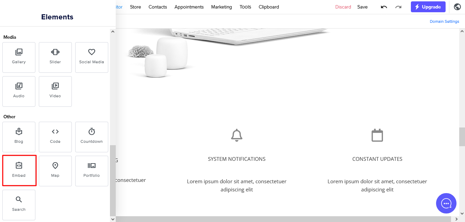Pick the Video element tile
The height and width of the screenshot is (222, 465).
click(55, 91)
